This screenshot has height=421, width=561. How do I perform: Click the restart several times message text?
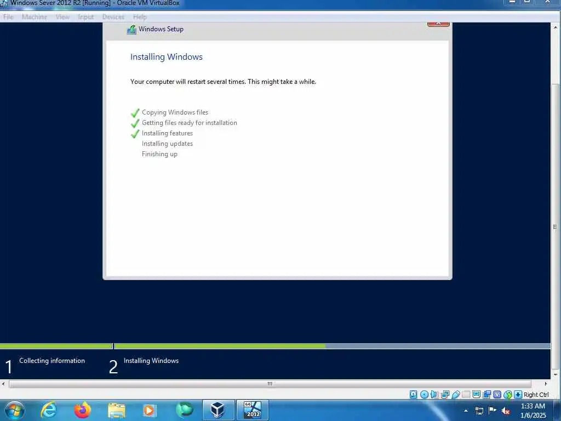click(x=224, y=82)
